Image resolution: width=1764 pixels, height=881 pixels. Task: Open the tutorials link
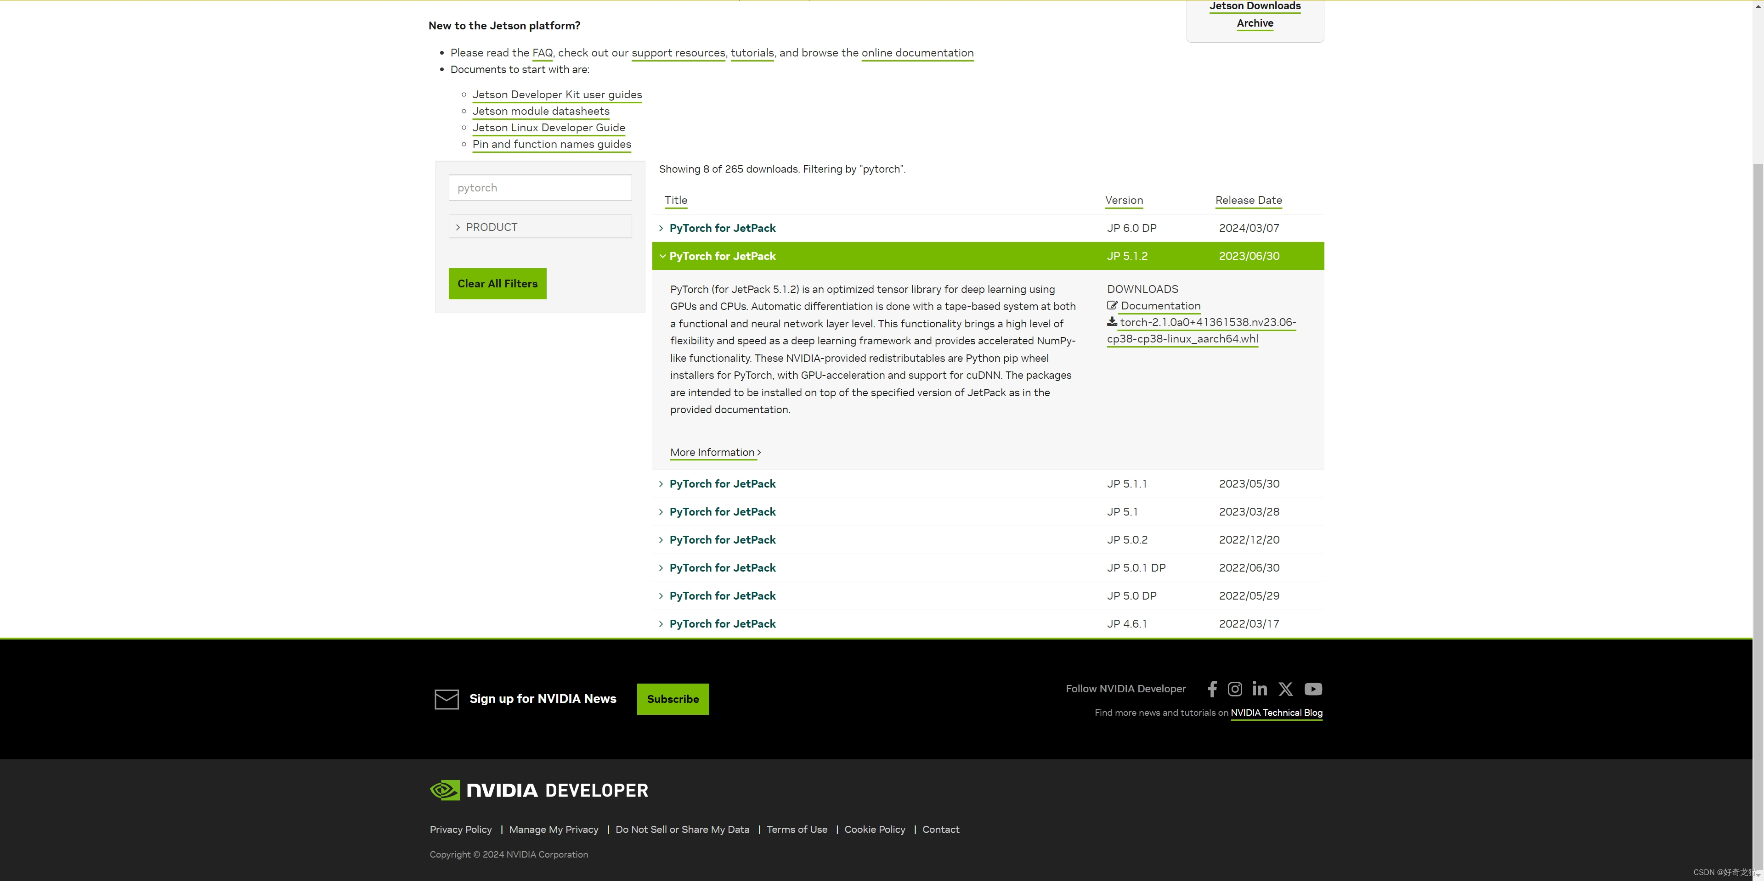(752, 53)
